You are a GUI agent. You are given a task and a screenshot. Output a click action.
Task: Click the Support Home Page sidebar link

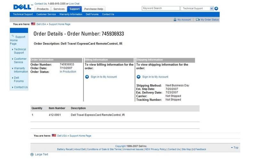[x=18, y=40]
